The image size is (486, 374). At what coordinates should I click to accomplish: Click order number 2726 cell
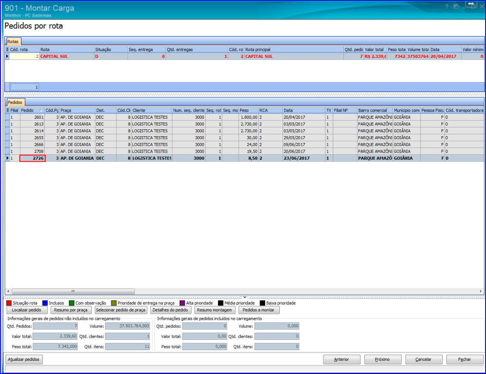click(32, 158)
